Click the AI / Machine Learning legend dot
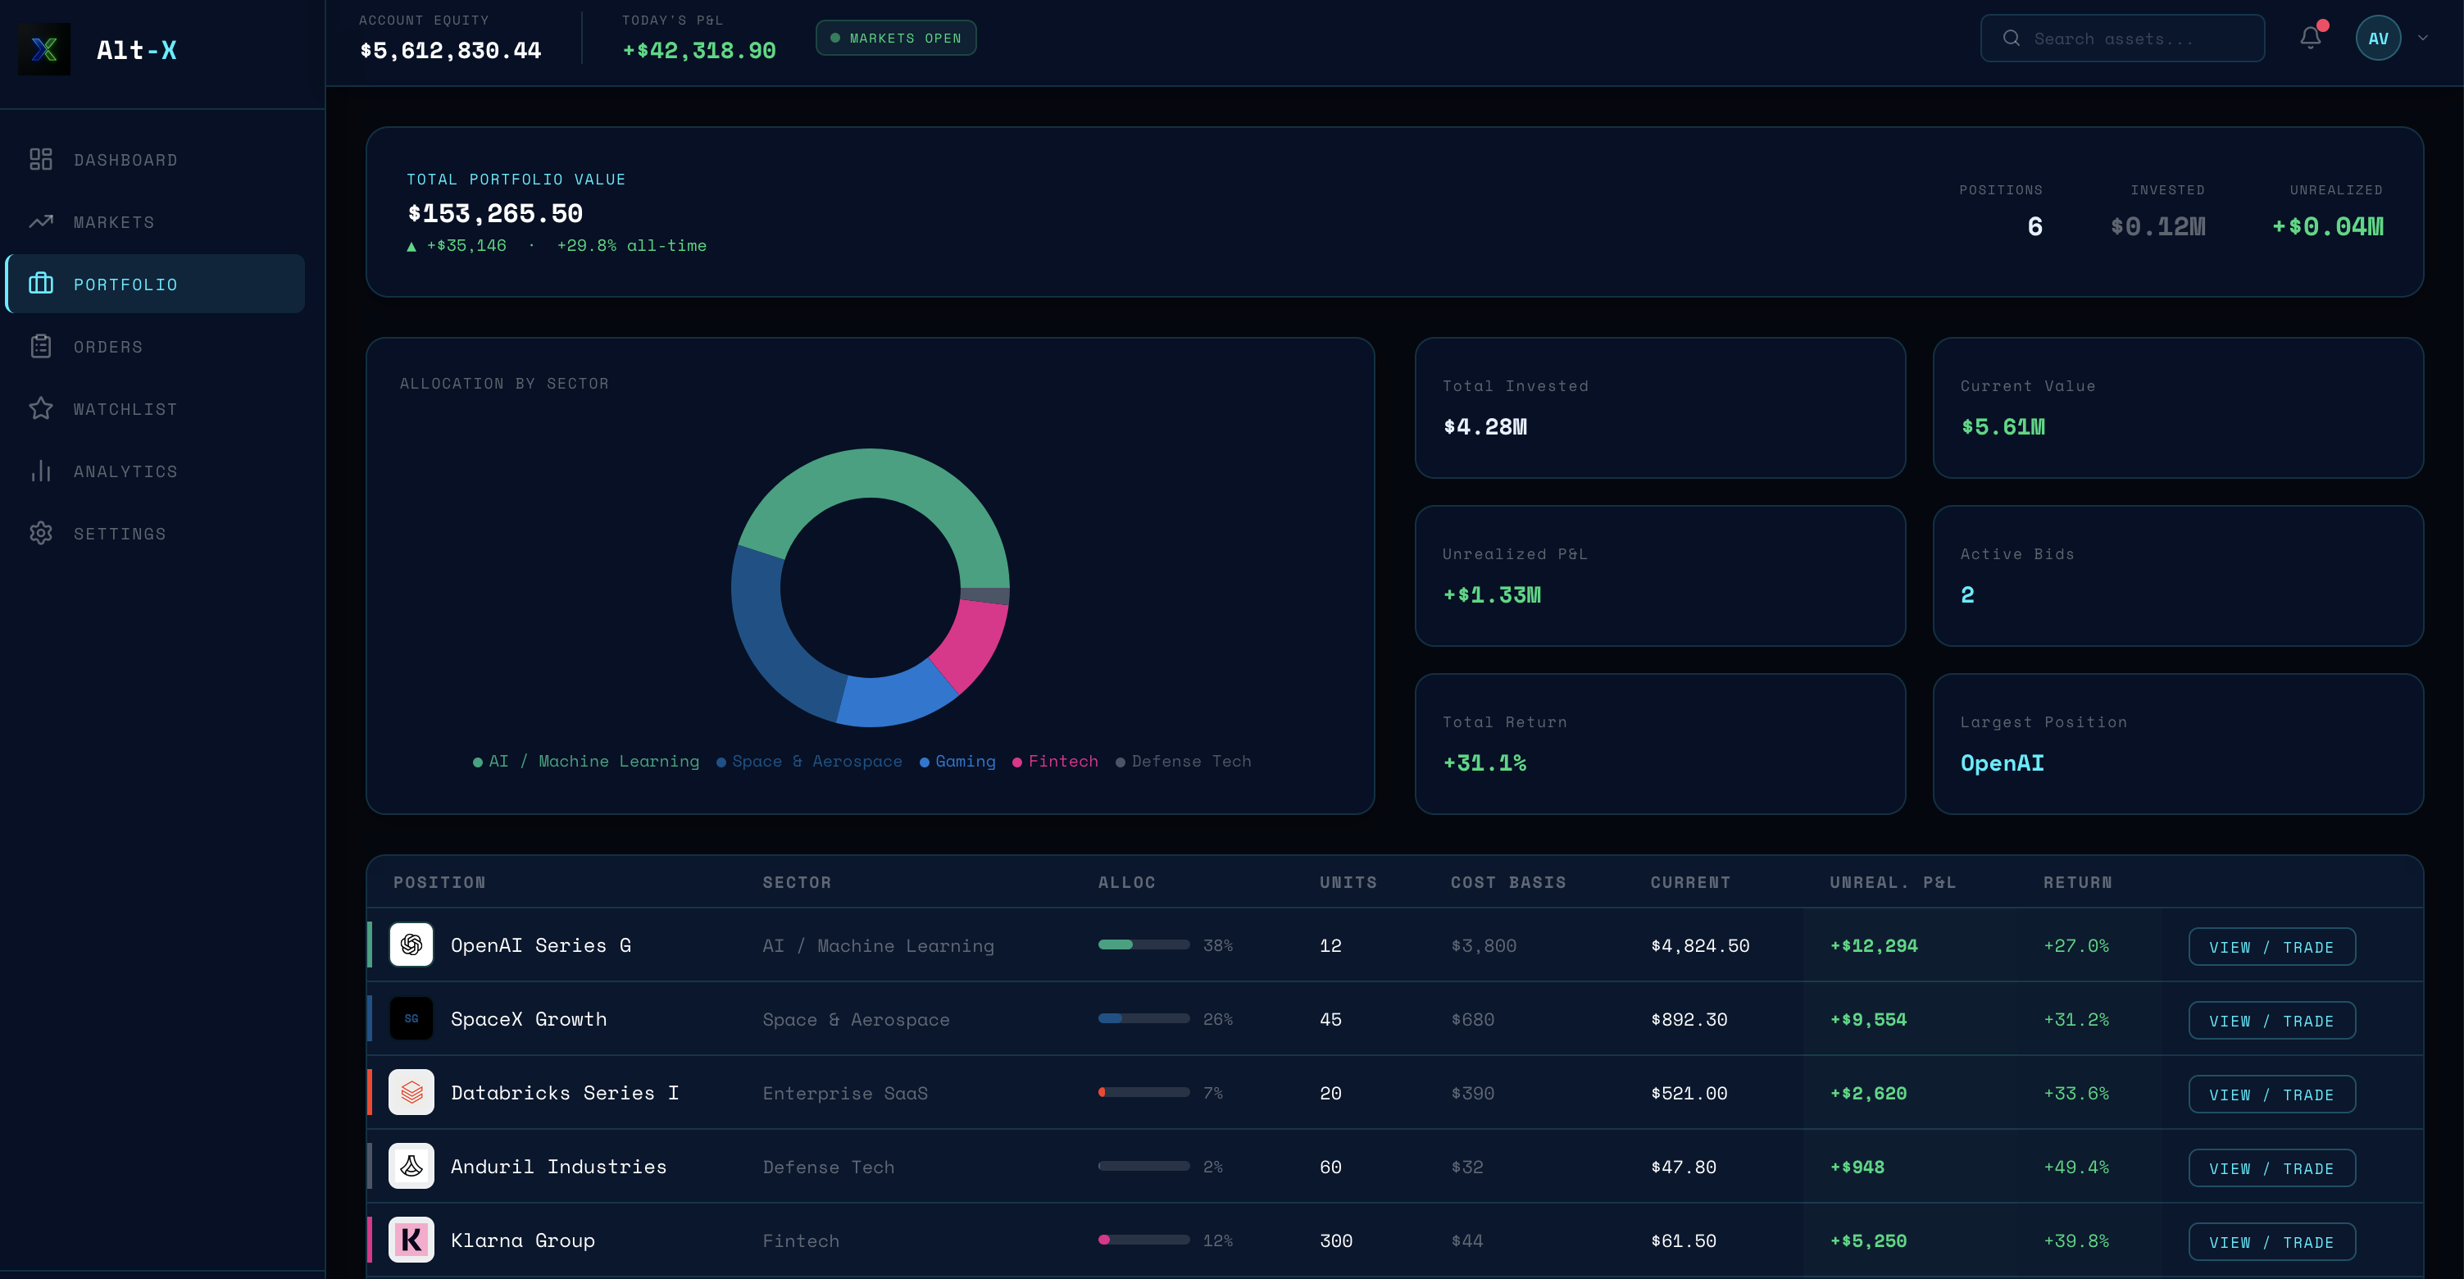 [477, 762]
